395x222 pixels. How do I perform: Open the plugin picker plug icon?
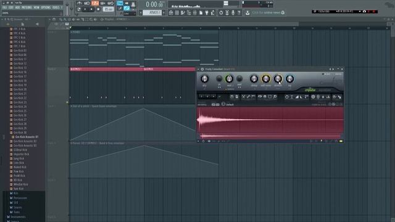(207, 12)
